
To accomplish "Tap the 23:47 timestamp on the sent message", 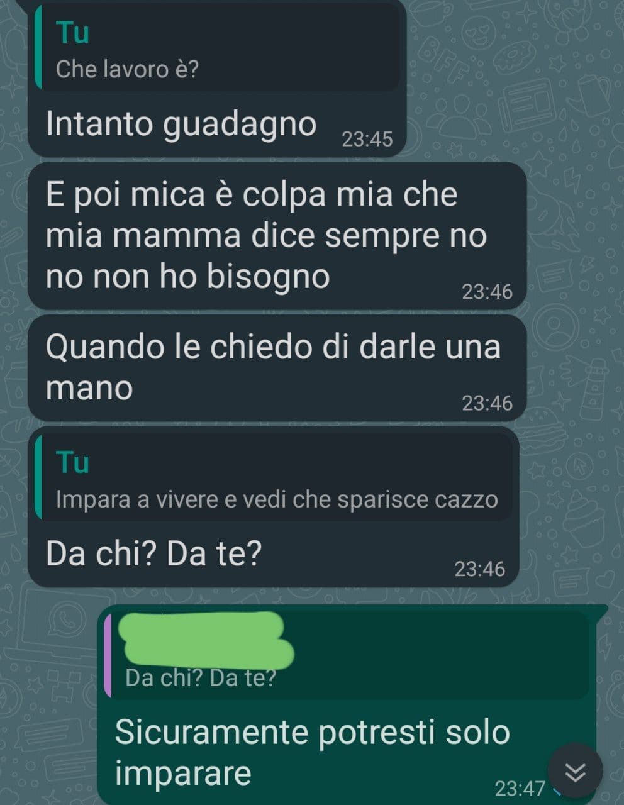I will point(520,788).
